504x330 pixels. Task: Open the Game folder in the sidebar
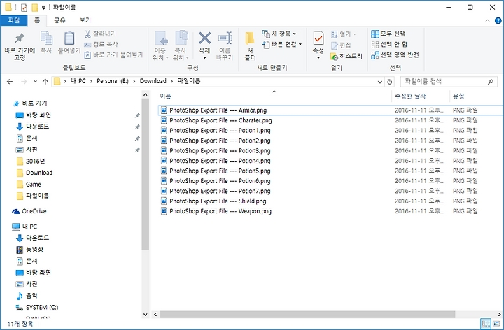tap(29, 185)
